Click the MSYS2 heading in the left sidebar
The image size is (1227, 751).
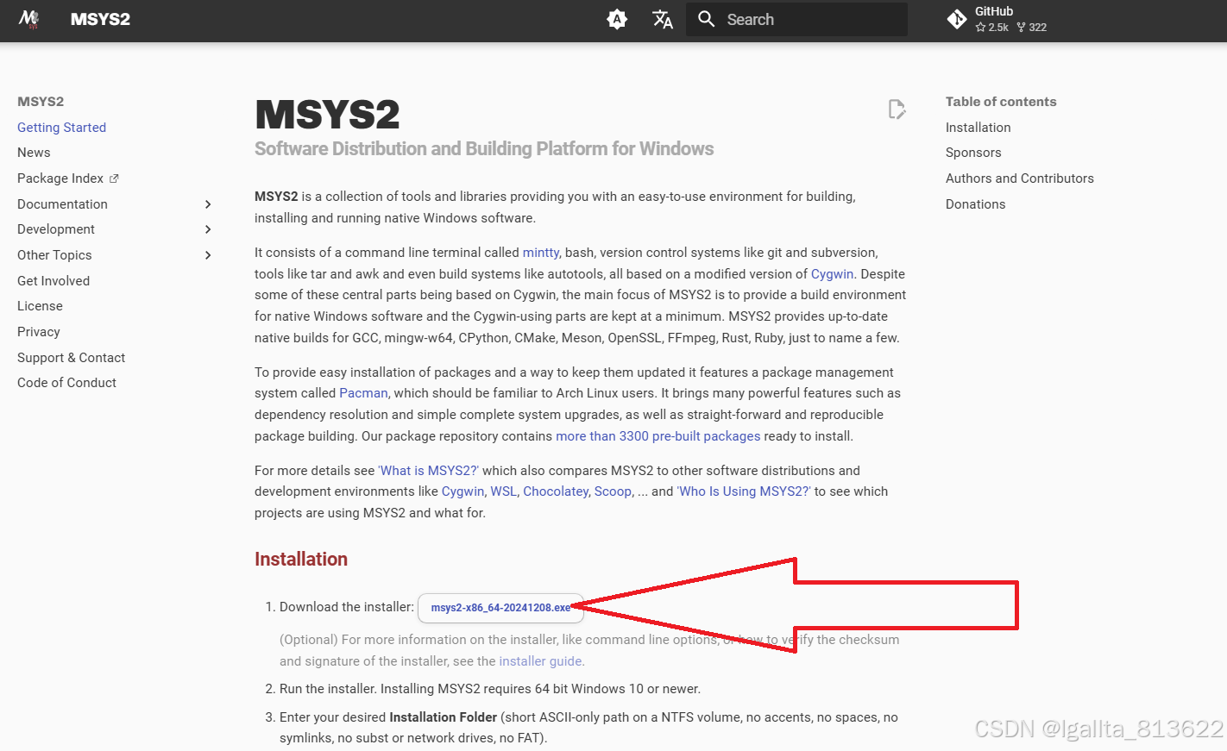click(x=41, y=102)
